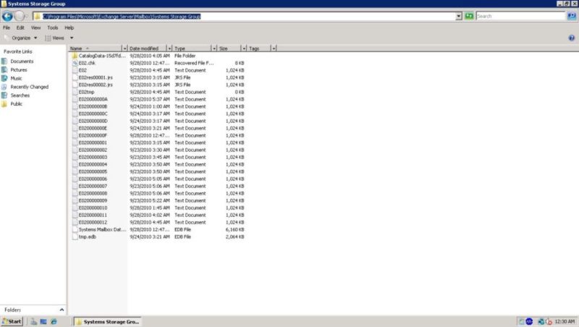Click the Forward navigation arrow button
The width and height of the screenshot is (579, 327).
20,16
